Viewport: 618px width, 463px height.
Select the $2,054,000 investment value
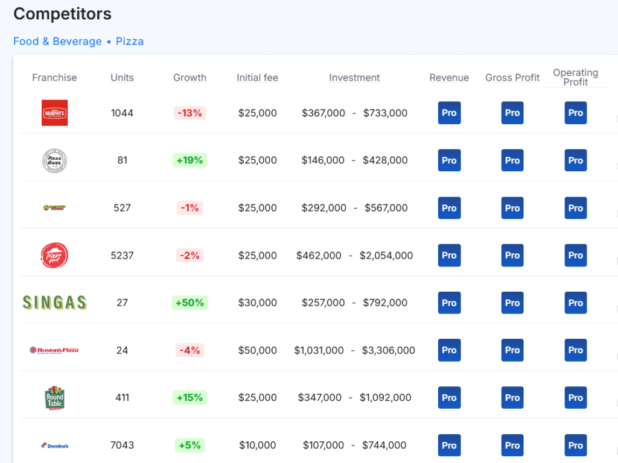click(386, 256)
